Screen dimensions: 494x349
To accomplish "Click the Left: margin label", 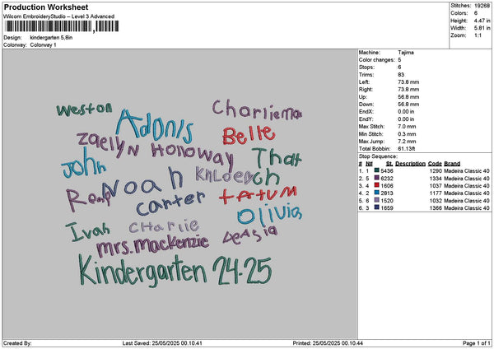I will pos(364,82).
